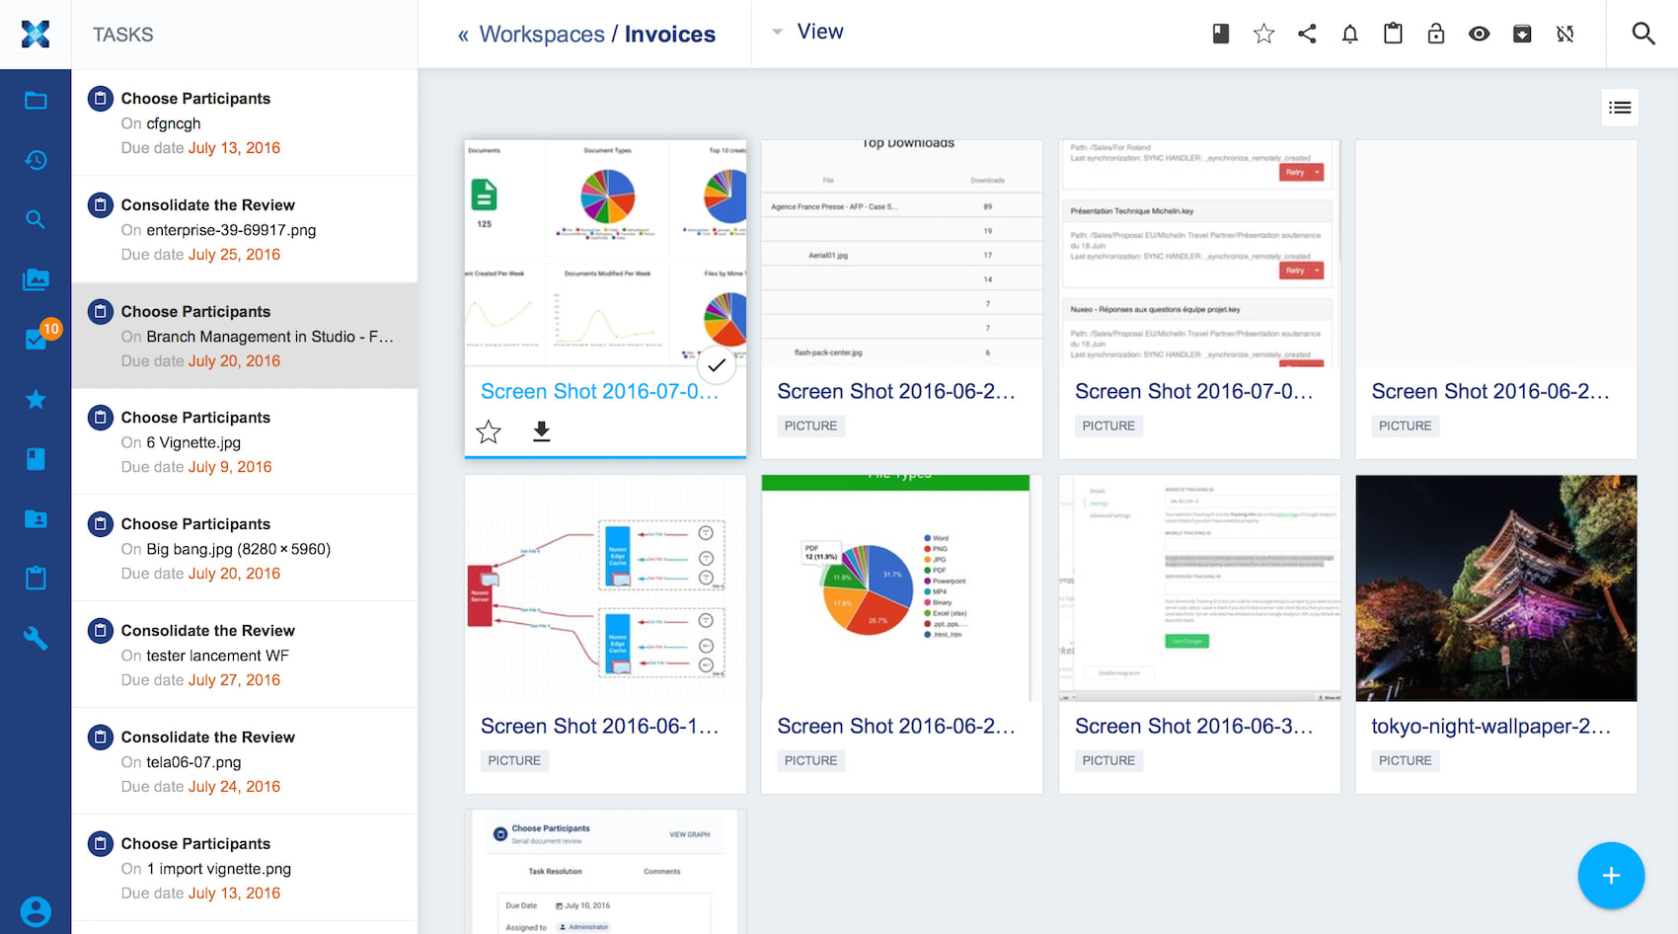Click Screen Shot 2016-06-1… card title
The height and width of the screenshot is (934, 1678).
pyautogui.click(x=599, y=727)
